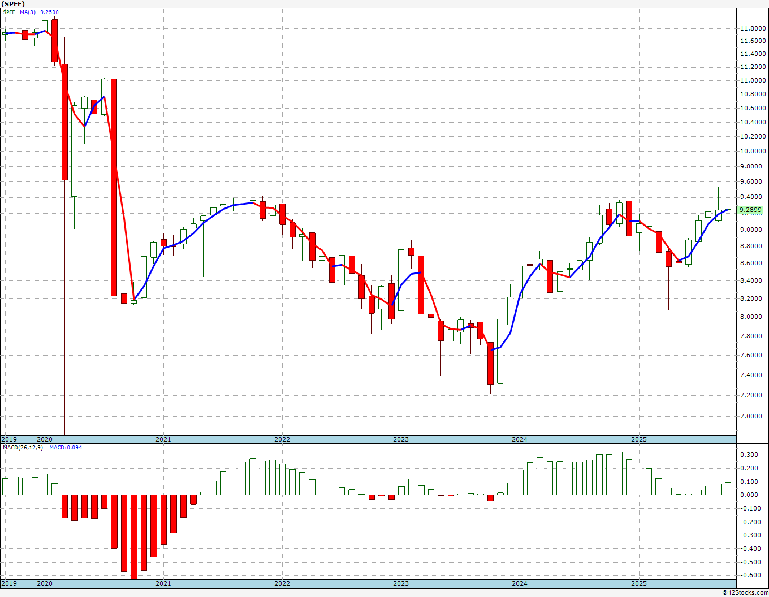
Task: Click the (SPFF) chart title
Action: (x=14, y=3)
